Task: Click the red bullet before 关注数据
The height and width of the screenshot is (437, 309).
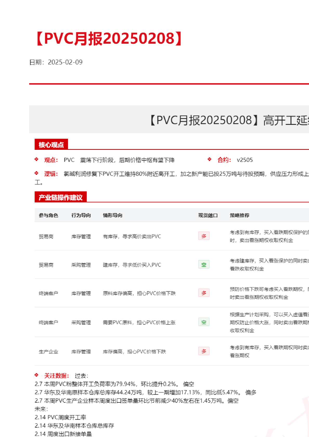Action: 36,375
